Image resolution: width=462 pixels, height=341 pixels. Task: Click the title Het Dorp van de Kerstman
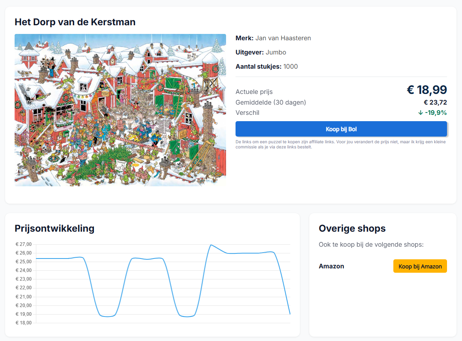coord(75,22)
